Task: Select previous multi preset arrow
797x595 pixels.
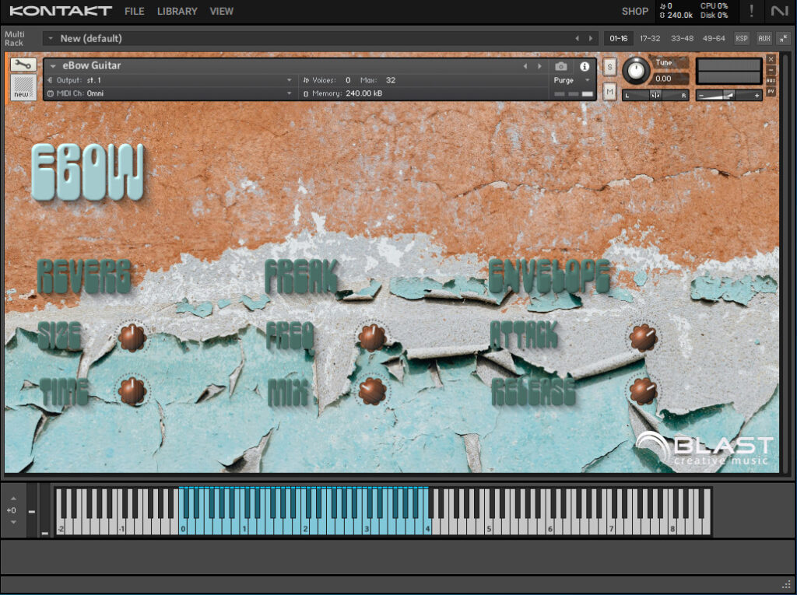Action: click(x=577, y=38)
